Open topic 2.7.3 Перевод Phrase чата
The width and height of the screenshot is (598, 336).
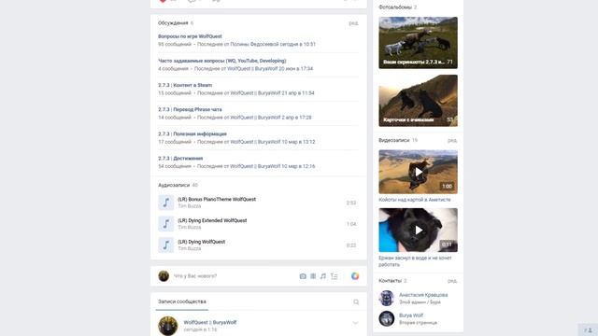pos(190,110)
